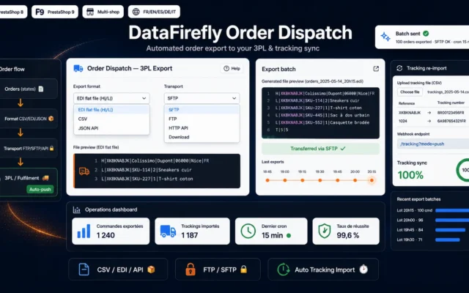Click the PrestaShop 9 badge
Screen dimensions: 469x293
click(x=55, y=12)
